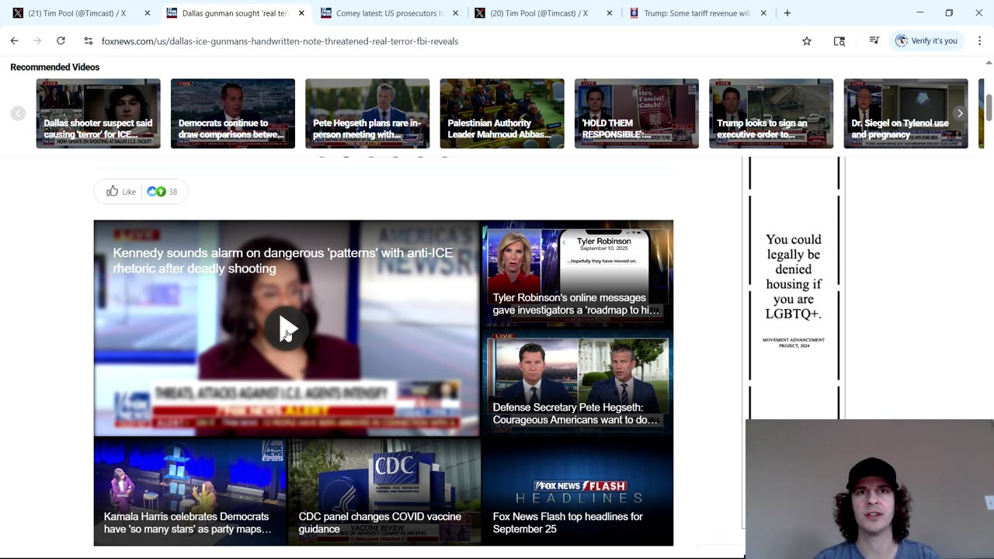This screenshot has width=994, height=559.
Task: Open Palestinian Authority Leader Mahmoud Abbas video
Action: 502,113
